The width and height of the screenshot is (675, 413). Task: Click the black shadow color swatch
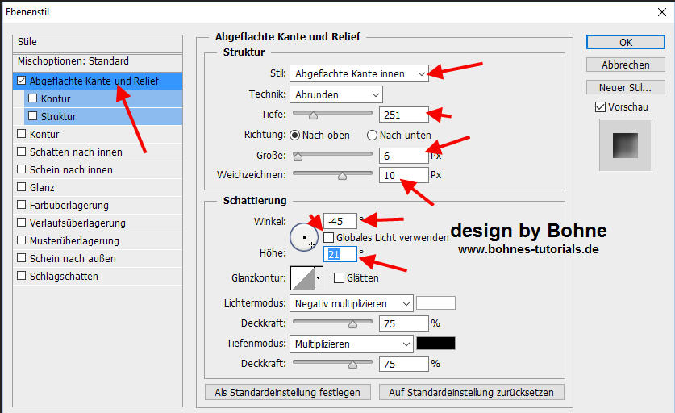(x=435, y=344)
